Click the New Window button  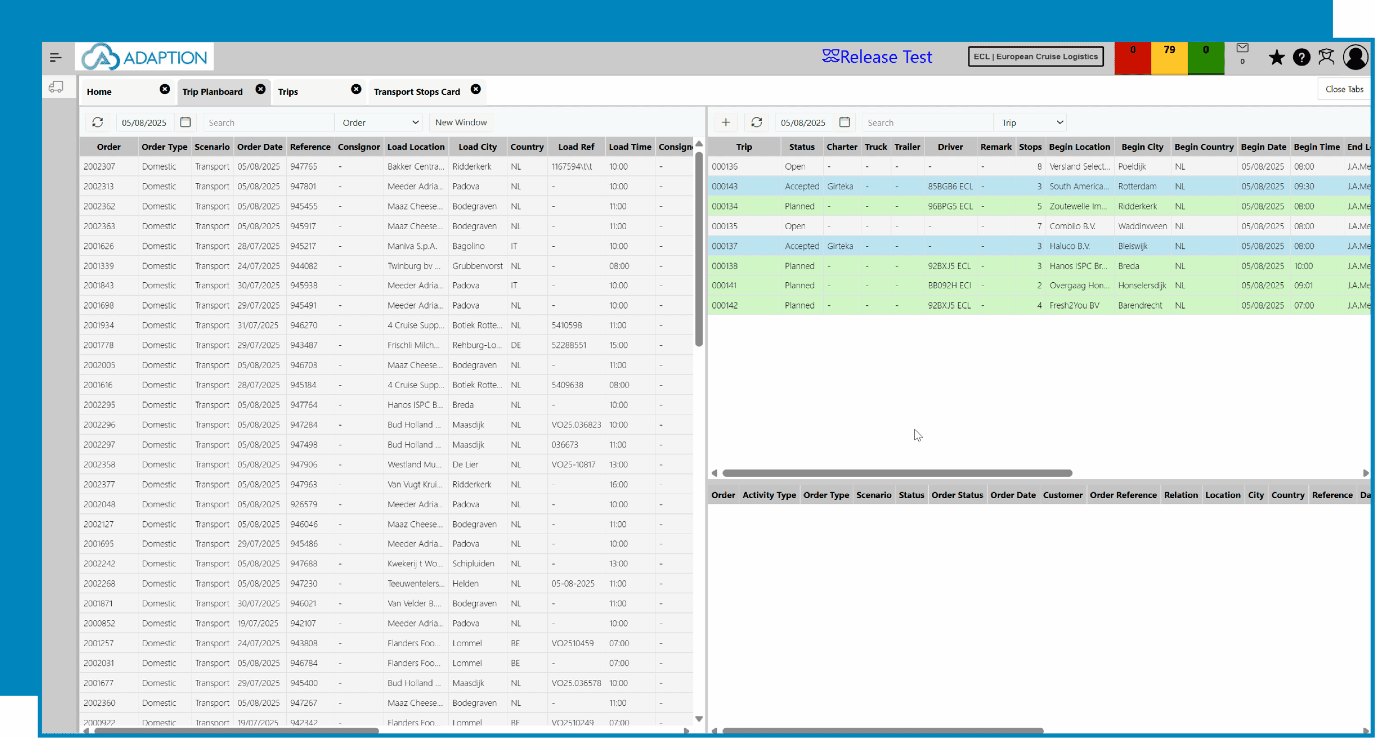[461, 122]
